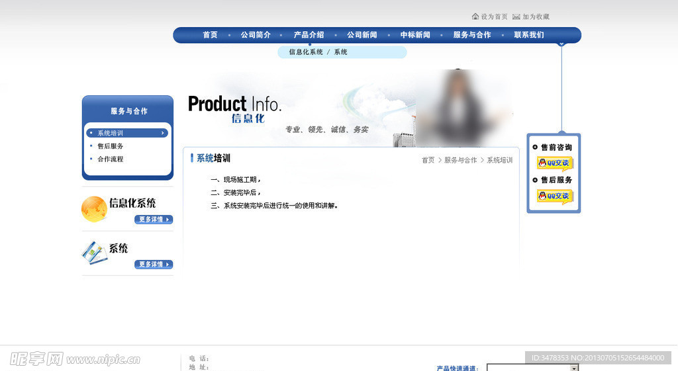
Task: Open the 中标新闻 navigation item
Action: (415, 35)
